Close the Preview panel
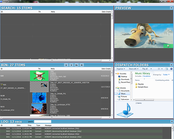The height and width of the screenshot is (139, 174). pos(171,8)
